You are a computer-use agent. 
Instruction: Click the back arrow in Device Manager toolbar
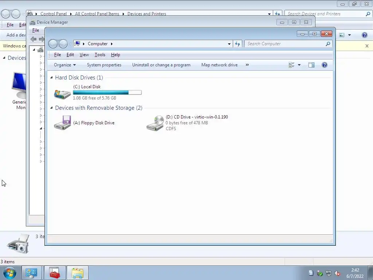coord(34,39)
